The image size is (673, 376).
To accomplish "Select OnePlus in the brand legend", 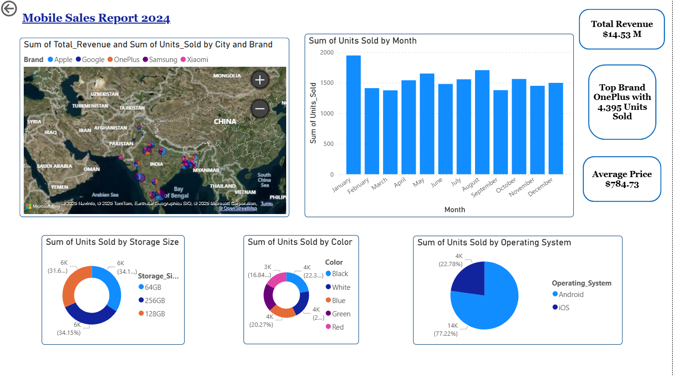I will pyautogui.click(x=123, y=60).
